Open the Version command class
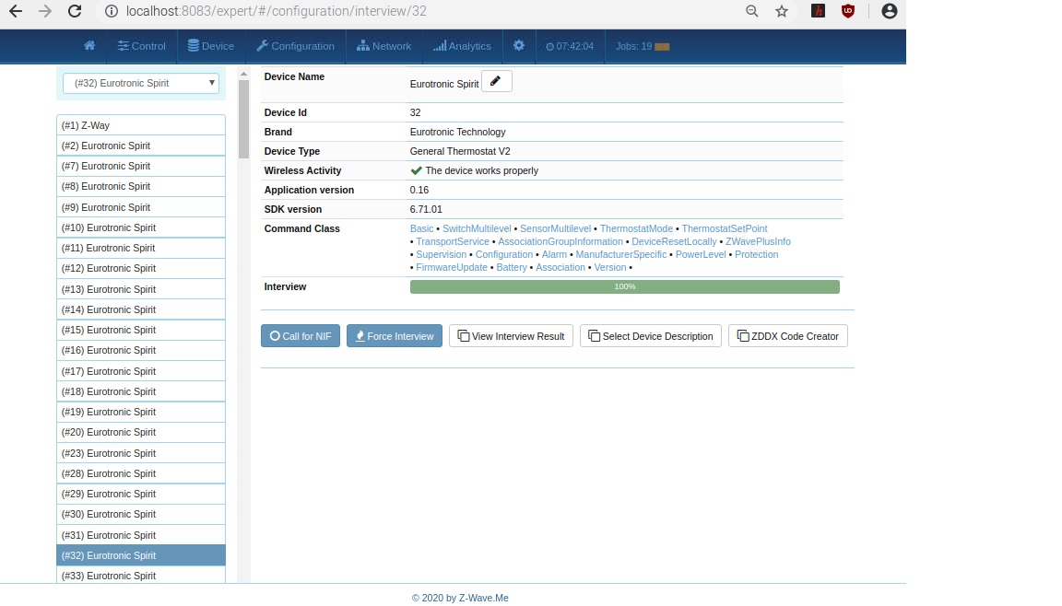The image size is (1062, 606). tap(610, 267)
